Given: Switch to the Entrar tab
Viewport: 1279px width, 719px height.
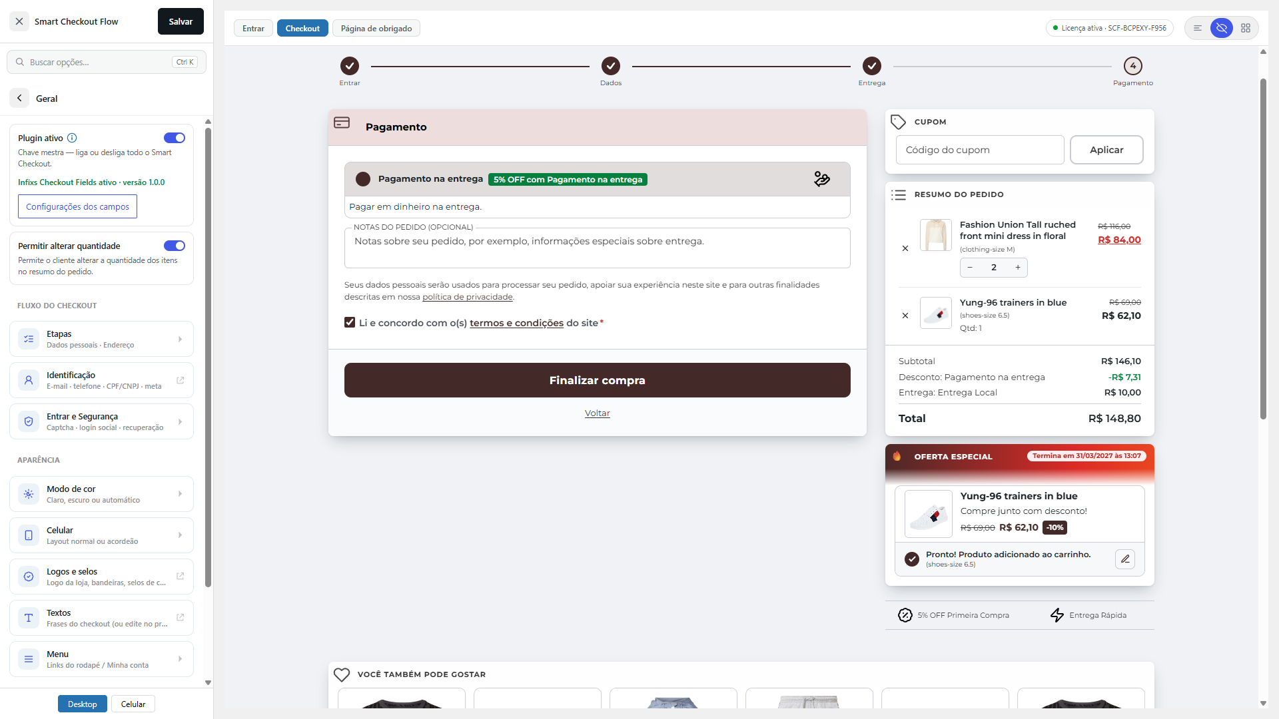Looking at the screenshot, I should click(253, 28).
